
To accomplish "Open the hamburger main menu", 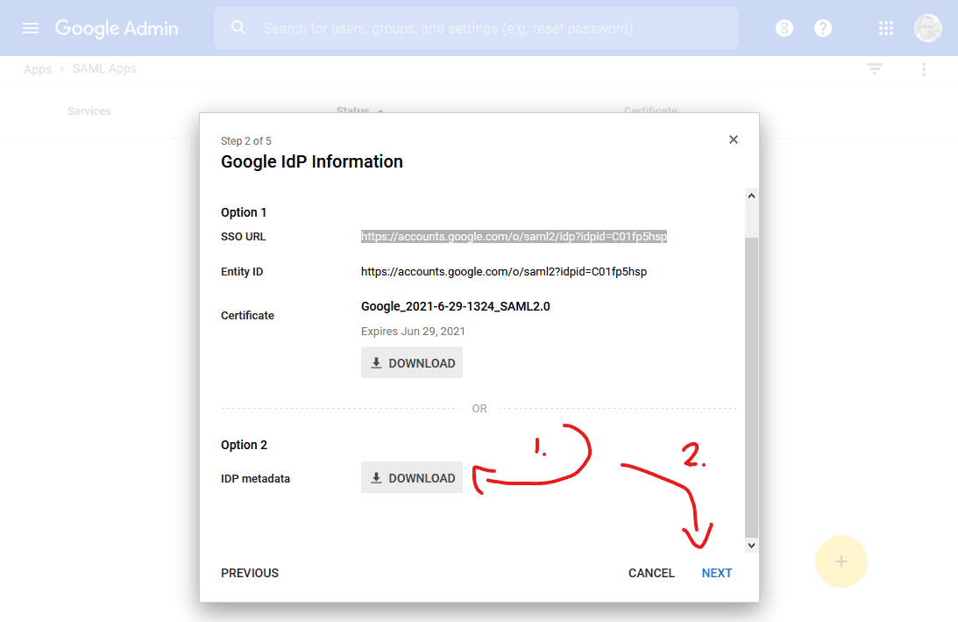I will (x=31, y=28).
